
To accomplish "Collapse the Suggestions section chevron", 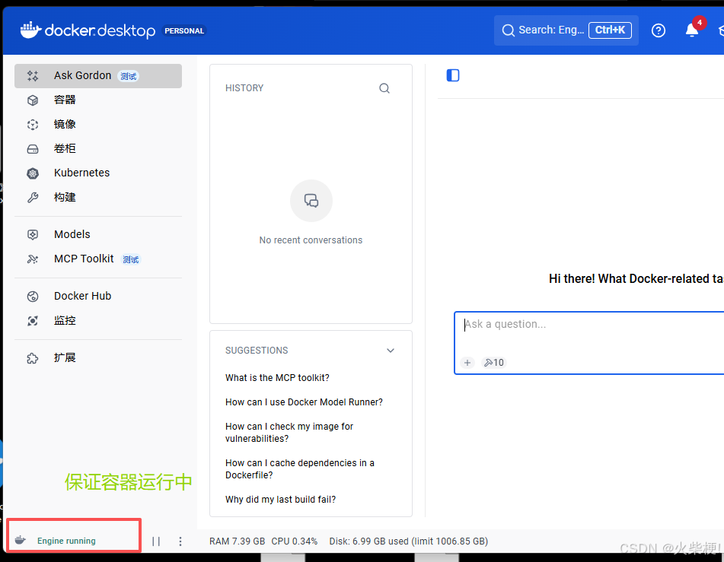I will click(391, 351).
